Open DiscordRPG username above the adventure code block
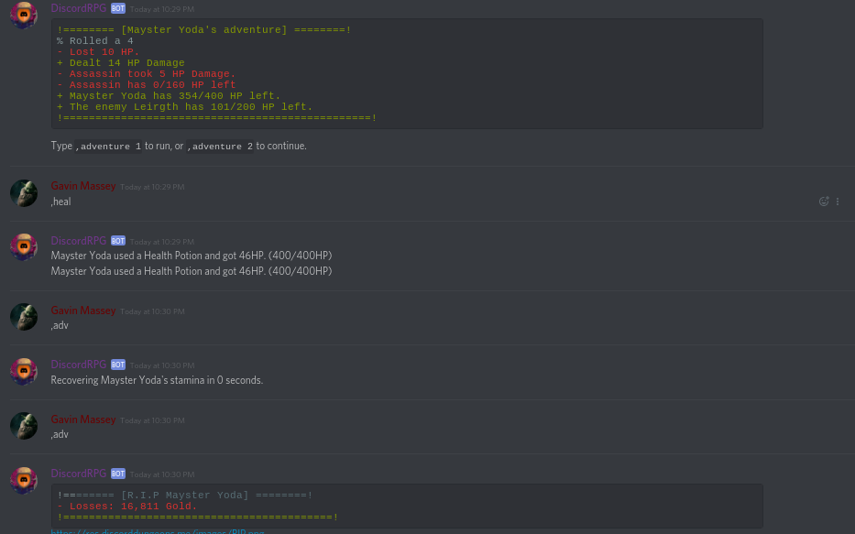Screen dimensions: 855x534 click(x=79, y=8)
